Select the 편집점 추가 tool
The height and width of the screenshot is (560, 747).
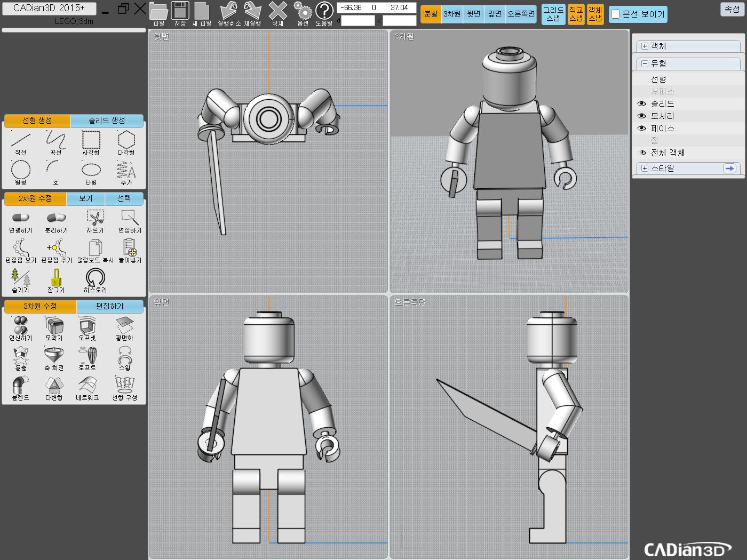[57, 250]
